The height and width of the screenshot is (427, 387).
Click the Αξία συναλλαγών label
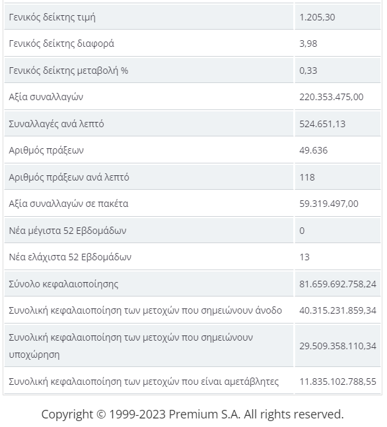click(46, 97)
